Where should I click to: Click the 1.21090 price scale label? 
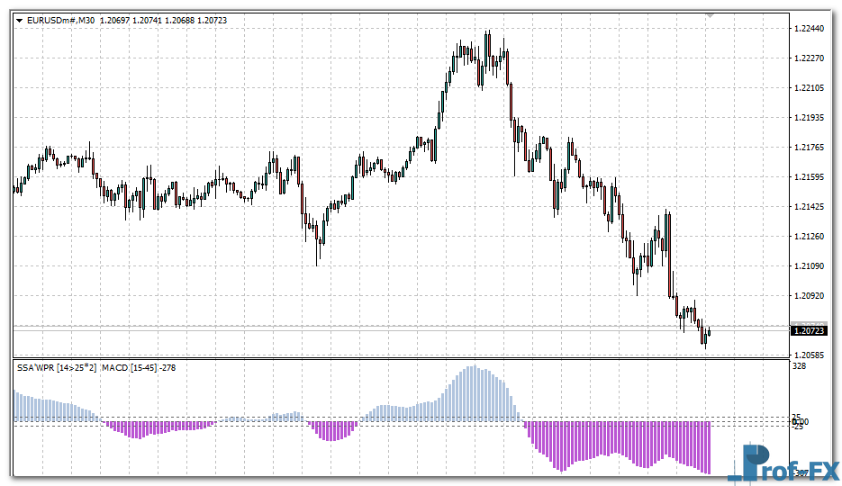pyautogui.click(x=810, y=266)
